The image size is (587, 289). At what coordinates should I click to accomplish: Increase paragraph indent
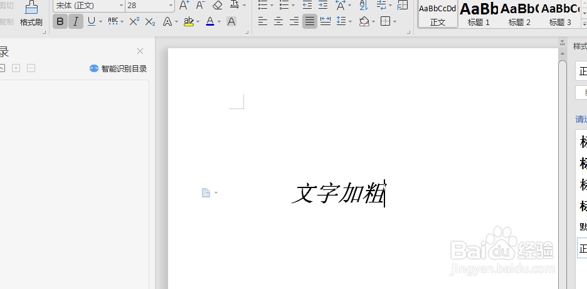(323, 5)
